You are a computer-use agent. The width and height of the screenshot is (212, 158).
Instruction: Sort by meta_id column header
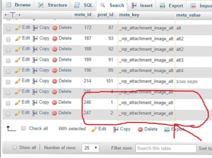point(83,15)
